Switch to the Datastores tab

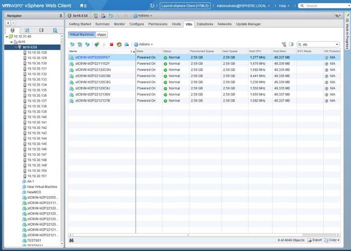[205, 24]
